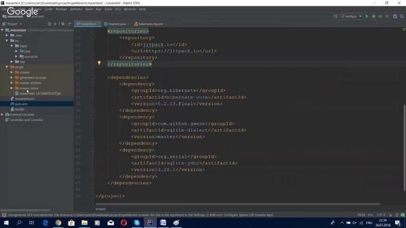
Task: Click the grey Stop button
Action: click(x=387, y=16)
